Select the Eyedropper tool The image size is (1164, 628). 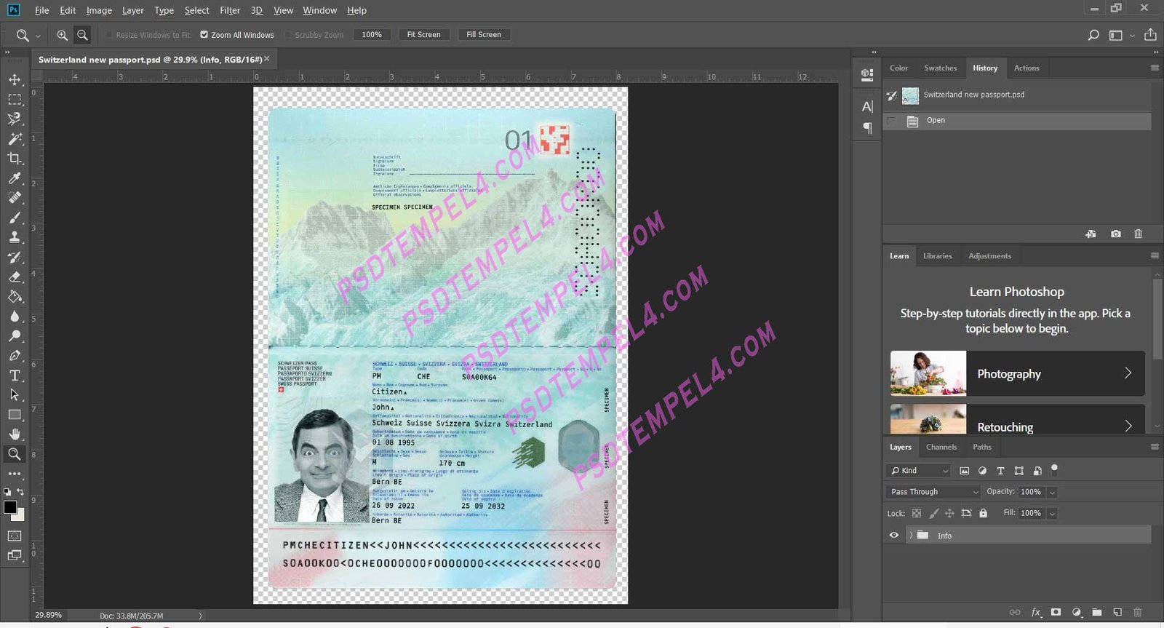pos(15,178)
